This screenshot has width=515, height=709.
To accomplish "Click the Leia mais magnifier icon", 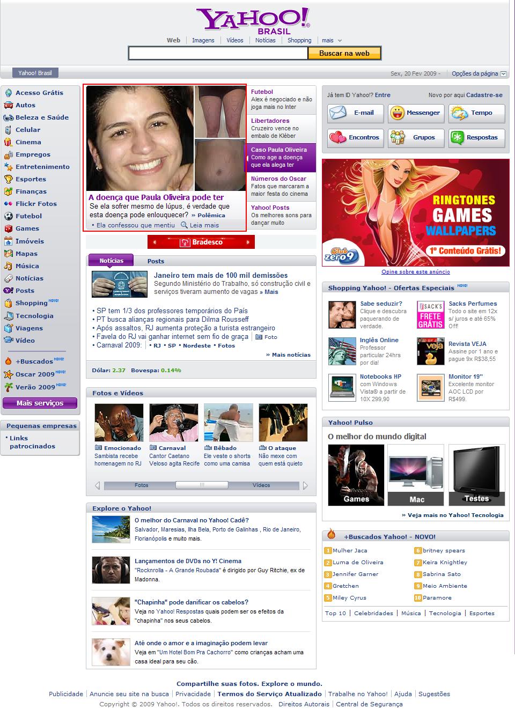I will (x=185, y=225).
